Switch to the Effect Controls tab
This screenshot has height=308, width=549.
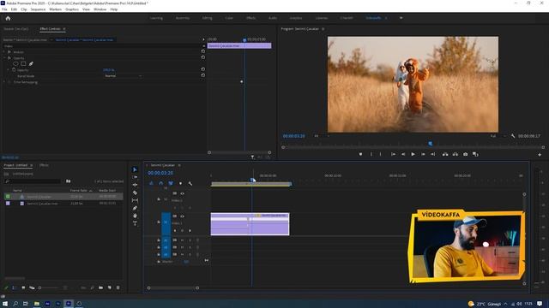50,28
